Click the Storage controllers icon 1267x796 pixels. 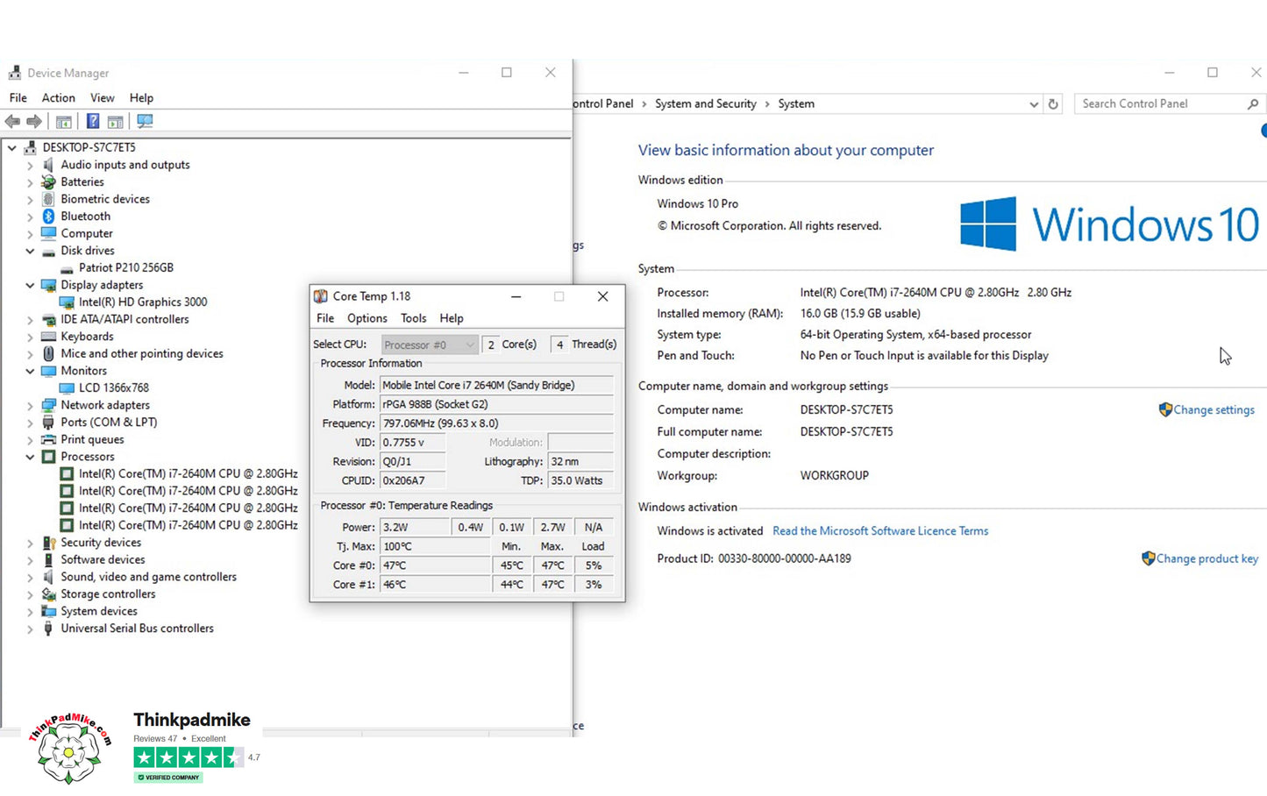pyautogui.click(x=48, y=594)
